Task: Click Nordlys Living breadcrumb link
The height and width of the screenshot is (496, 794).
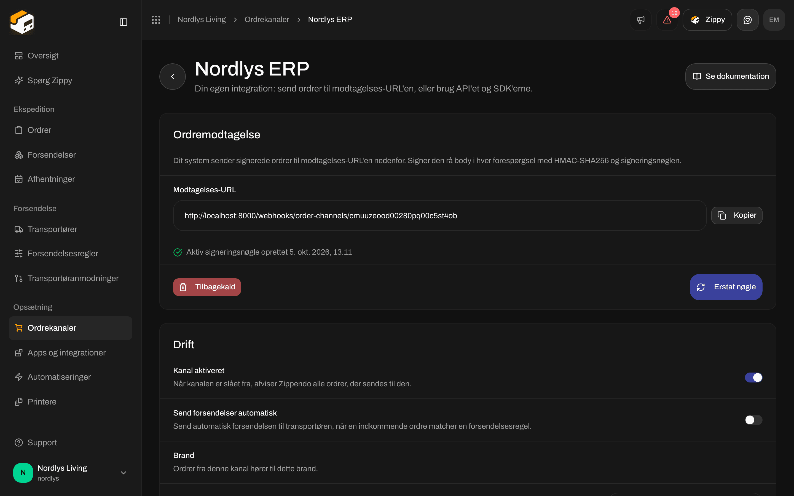Action: click(202, 20)
